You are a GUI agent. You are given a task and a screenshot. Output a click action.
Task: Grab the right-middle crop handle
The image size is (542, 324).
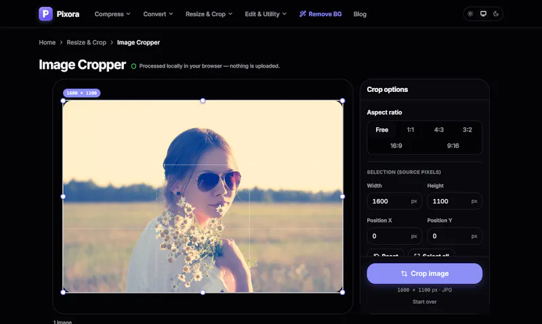coord(343,197)
